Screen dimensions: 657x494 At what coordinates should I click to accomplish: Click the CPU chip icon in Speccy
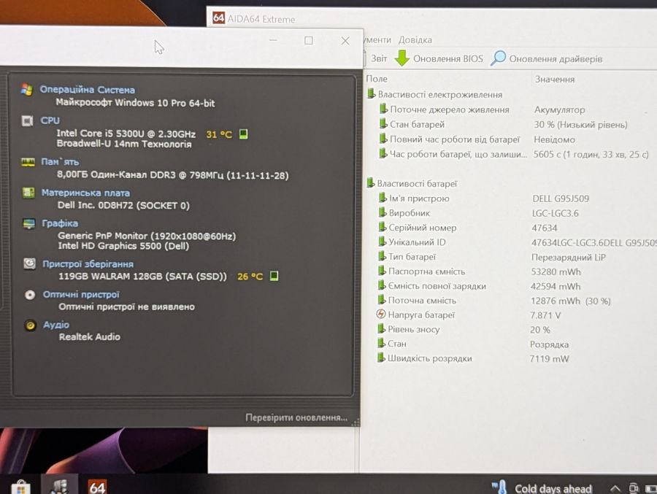[x=27, y=120]
